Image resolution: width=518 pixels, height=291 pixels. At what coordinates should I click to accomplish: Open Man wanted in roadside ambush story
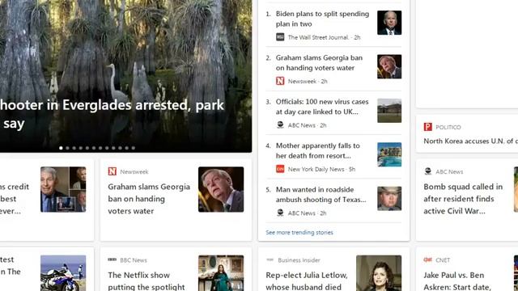click(321, 194)
